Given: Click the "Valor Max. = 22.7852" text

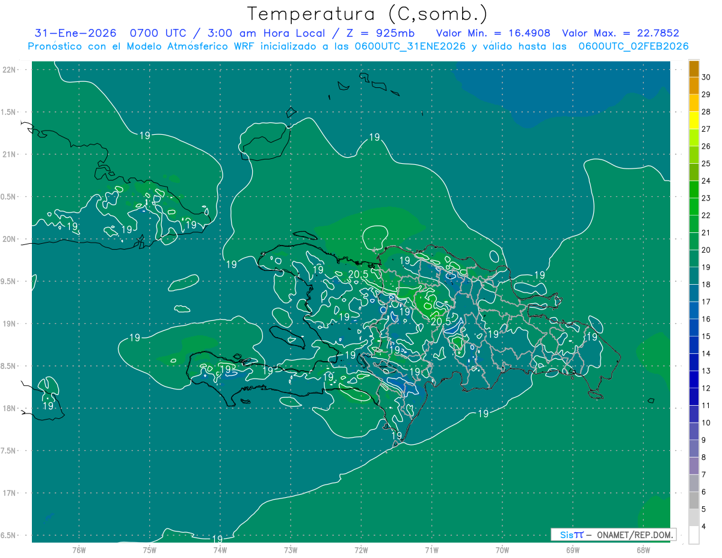Looking at the screenshot, I should [620, 33].
